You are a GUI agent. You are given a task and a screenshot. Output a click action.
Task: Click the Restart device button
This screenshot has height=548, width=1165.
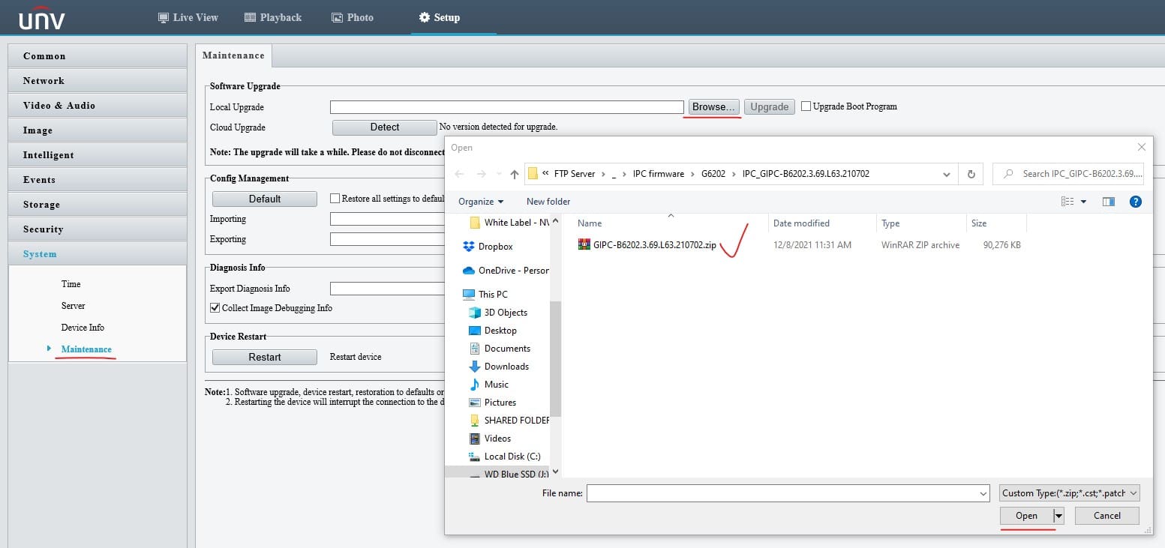(x=264, y=358)
